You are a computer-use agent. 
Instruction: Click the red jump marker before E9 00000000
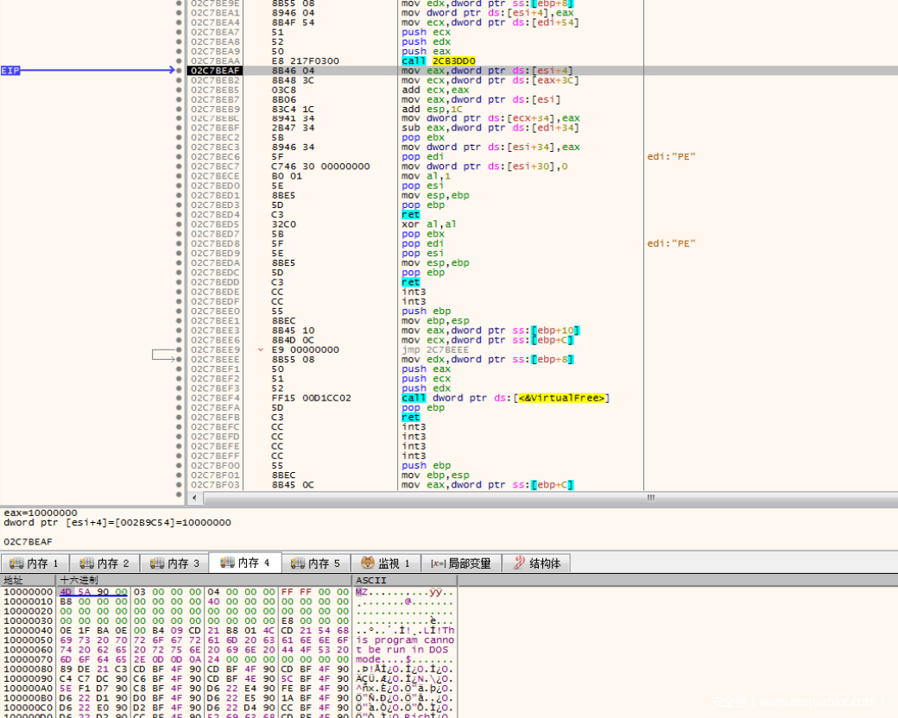tap(261, 350)
